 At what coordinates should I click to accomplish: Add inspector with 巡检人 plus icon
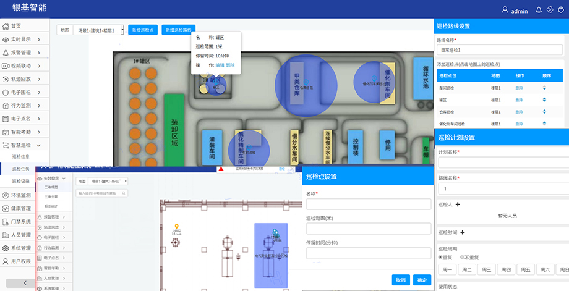click(458, 205)
